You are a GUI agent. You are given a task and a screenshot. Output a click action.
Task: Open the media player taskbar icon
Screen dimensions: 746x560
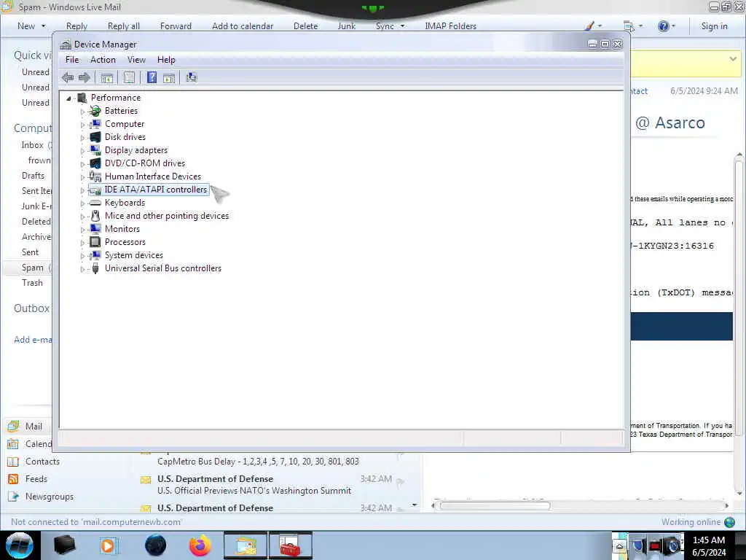tap(108, 545)
